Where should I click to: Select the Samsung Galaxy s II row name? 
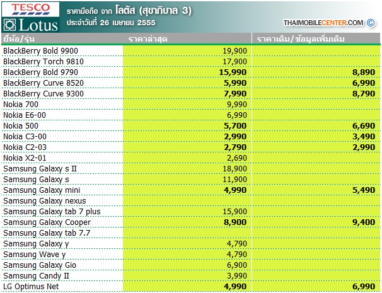tap(40, 169)
